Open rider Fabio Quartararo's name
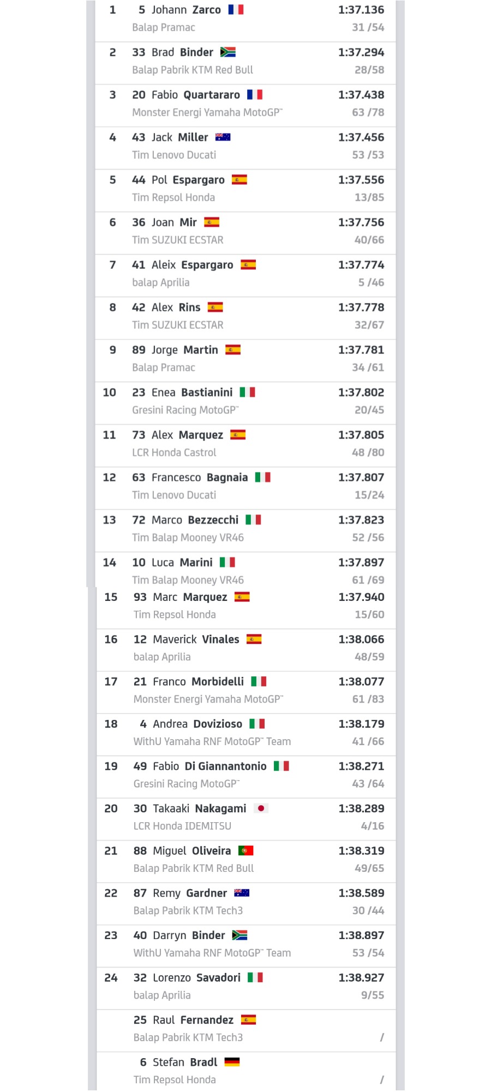This screenshot has height=1092, width=491. click(196, 95)
